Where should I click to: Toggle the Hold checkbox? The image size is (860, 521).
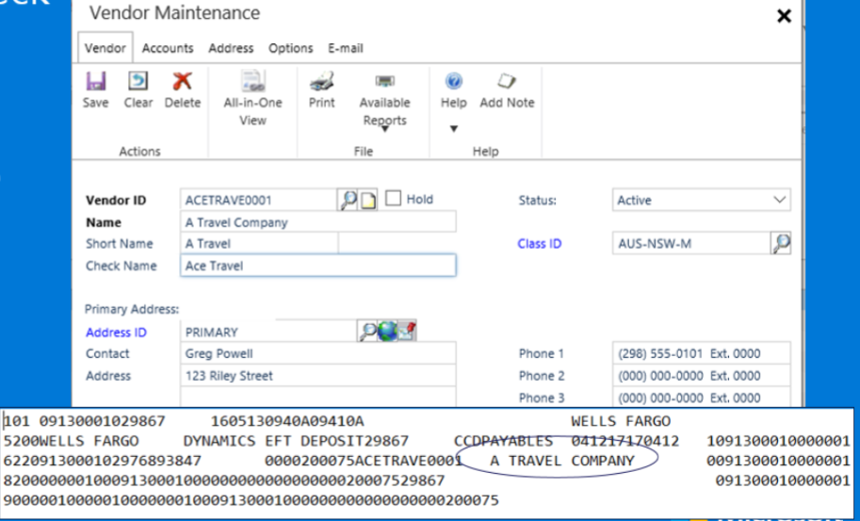click(393, 198)
